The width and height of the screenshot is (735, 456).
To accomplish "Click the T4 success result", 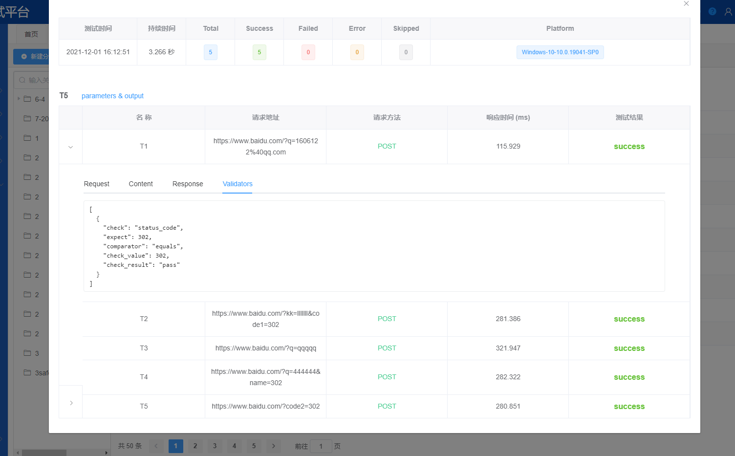I will tap(629, 377).
